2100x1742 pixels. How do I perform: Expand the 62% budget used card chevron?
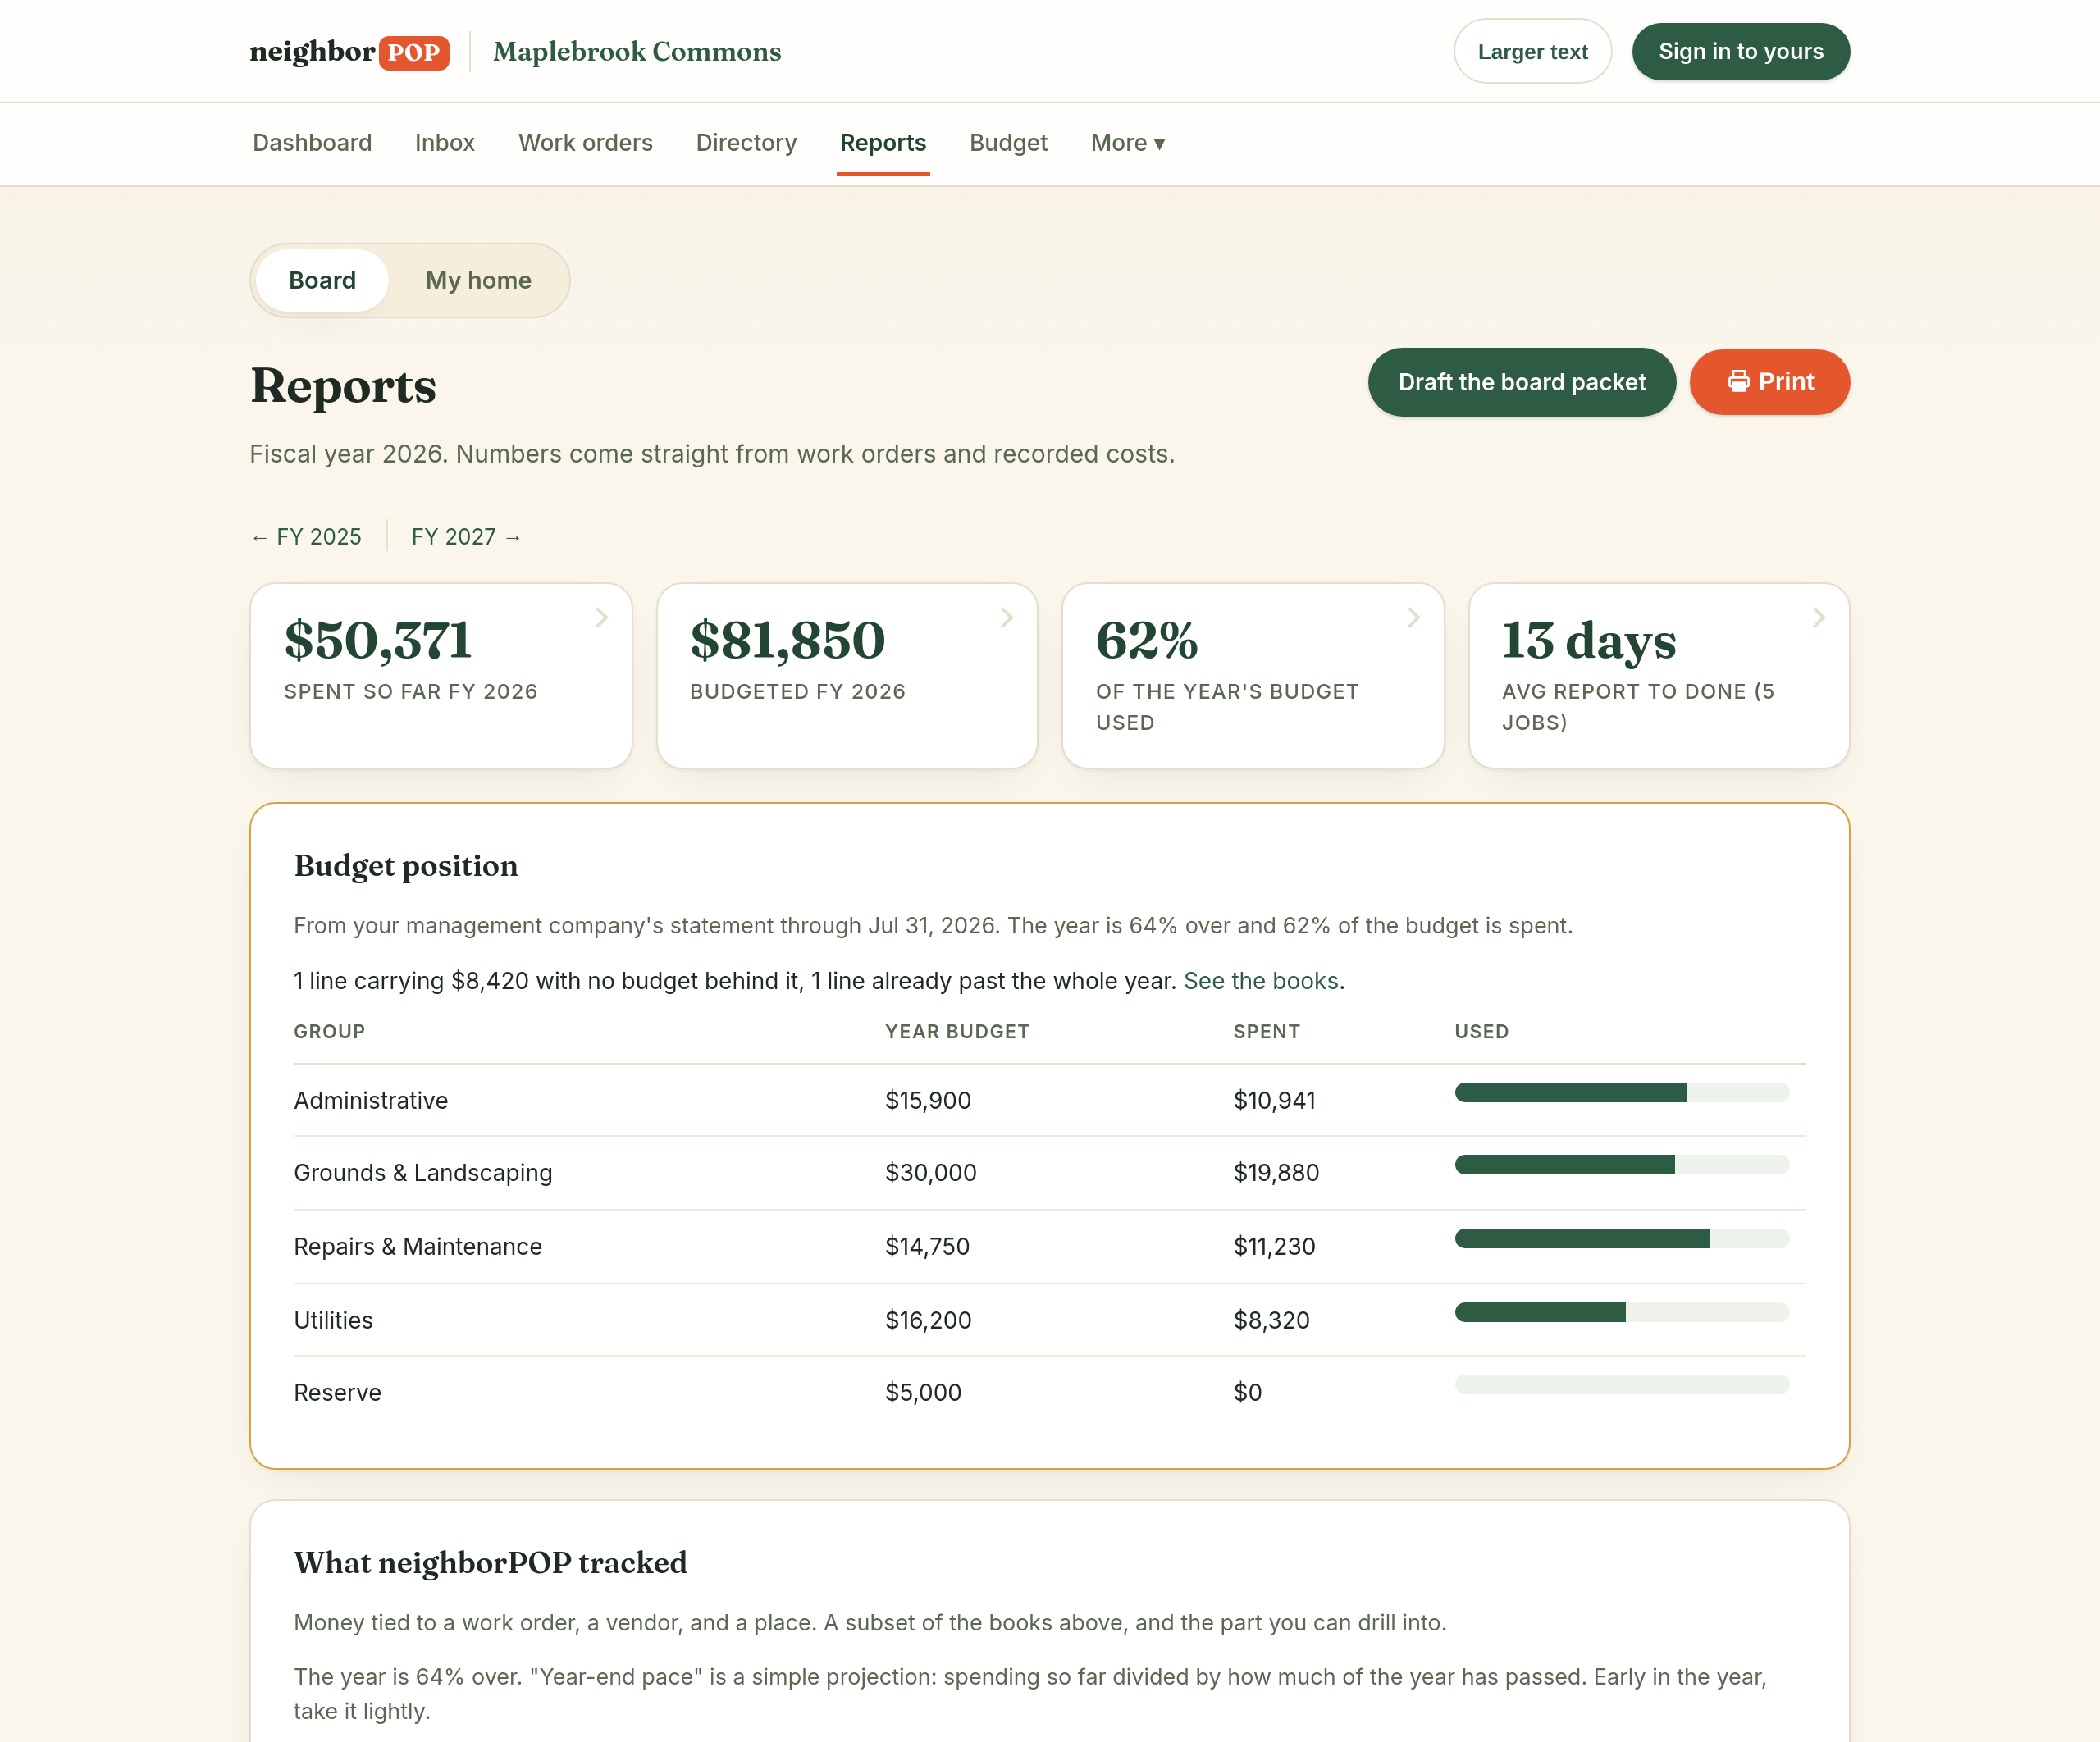point(1414,618)
